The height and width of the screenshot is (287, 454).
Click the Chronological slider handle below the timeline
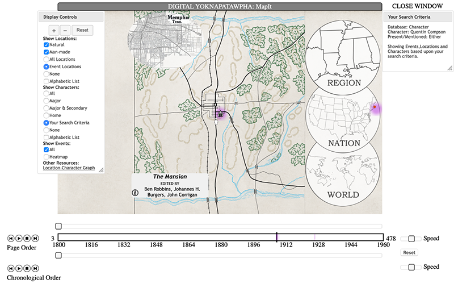[x=58, y=255]
